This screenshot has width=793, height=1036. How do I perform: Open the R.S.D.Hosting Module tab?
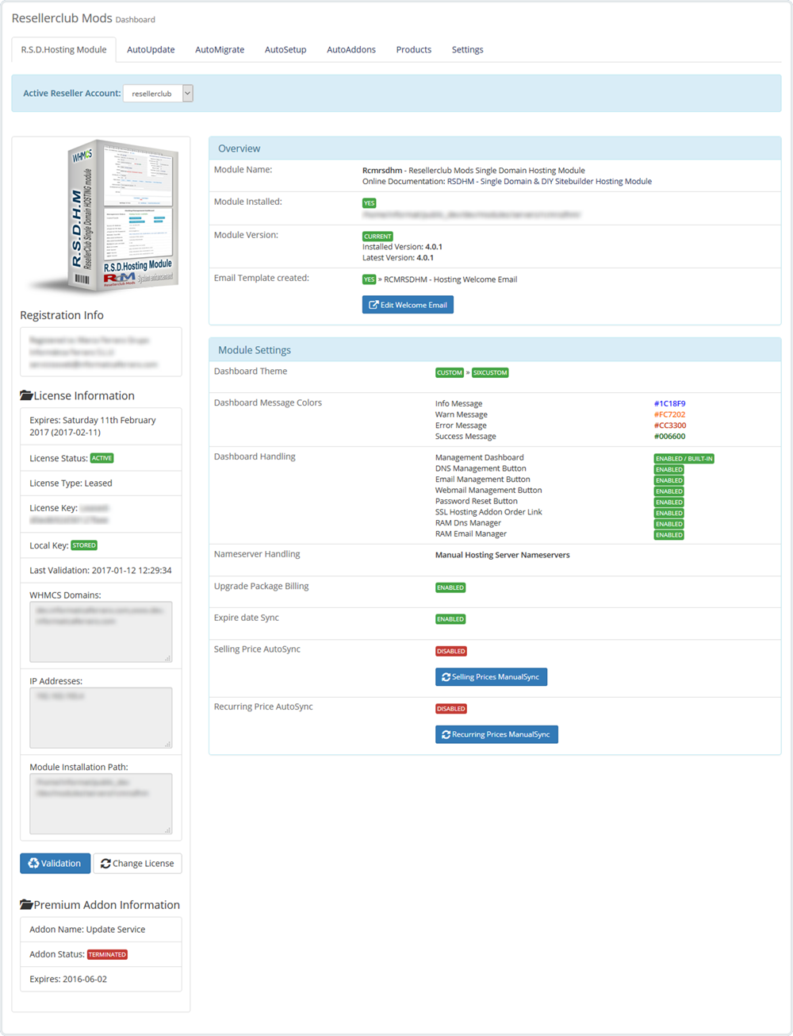click(64, 49)
